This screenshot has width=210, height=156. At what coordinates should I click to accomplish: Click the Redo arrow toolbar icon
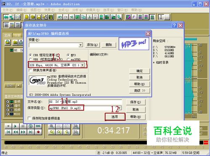(x=66, y=17)
